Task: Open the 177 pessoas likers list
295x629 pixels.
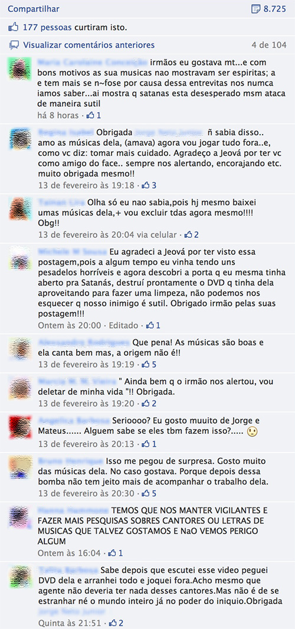Action: (x=48, y=28)
